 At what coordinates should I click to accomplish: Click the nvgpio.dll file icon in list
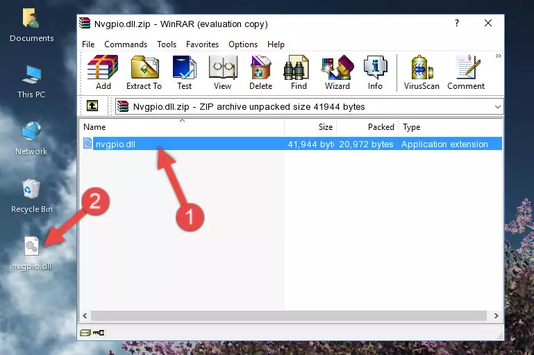pyautogui.click(x=87, y=143)
